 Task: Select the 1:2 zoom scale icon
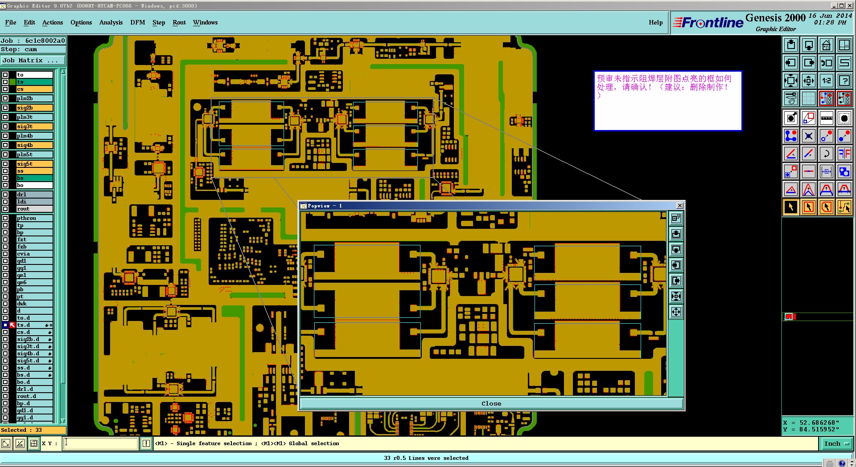[x=826, y=81]
